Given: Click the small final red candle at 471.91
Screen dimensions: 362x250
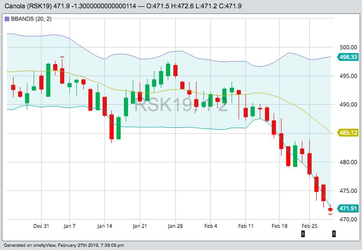Looking at the screenshot, I should 330,210.
